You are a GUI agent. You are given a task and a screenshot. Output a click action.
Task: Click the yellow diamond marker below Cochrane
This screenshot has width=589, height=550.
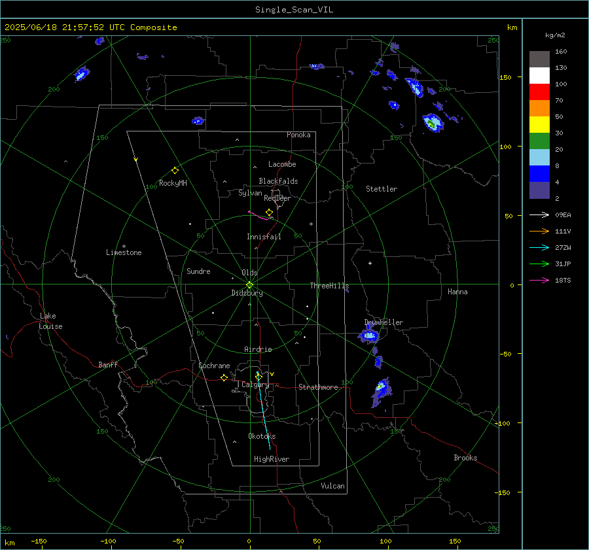pyautogui.click(x=224, y=377)
